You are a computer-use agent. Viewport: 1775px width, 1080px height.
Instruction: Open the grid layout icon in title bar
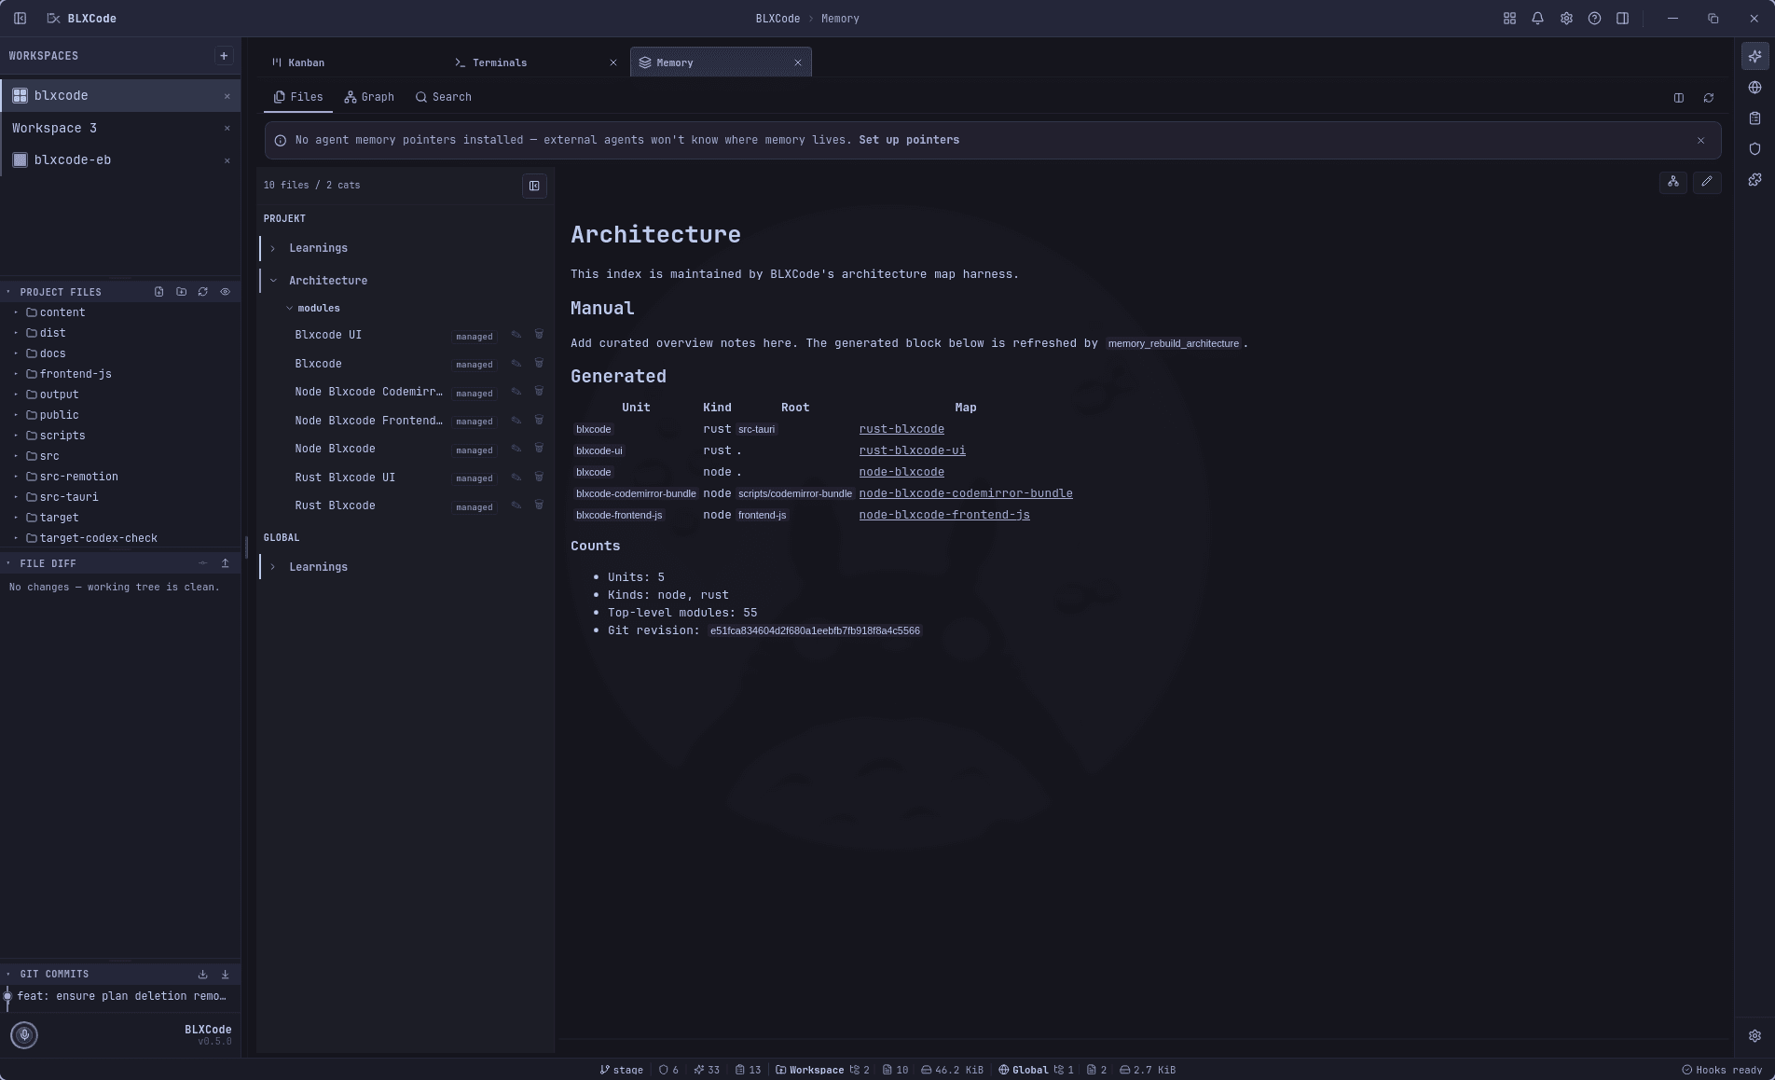[1509, 19]
